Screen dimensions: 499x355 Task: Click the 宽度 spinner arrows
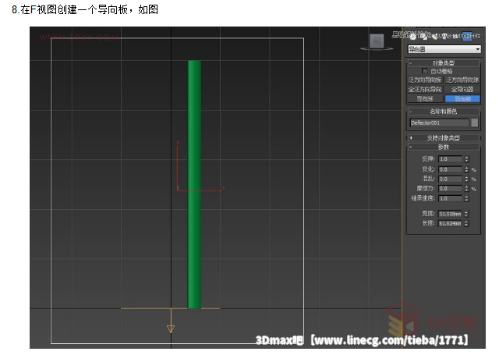[466, 214]
